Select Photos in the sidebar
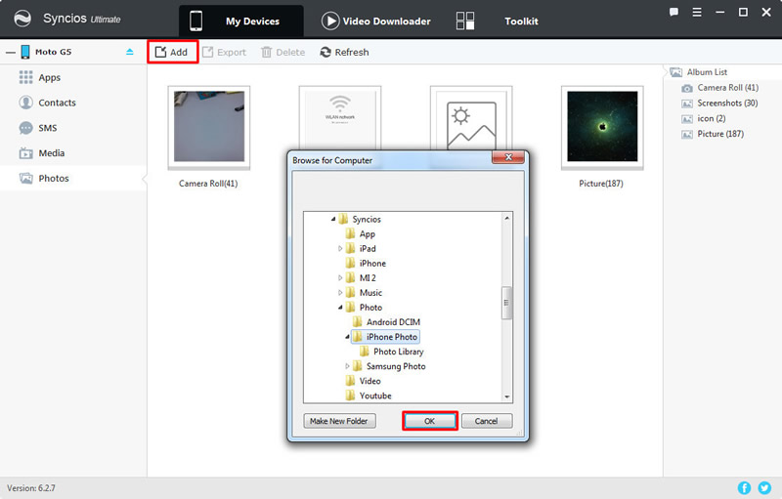Image resolution: width=782 pixels, height=499 pixels. 73,178
